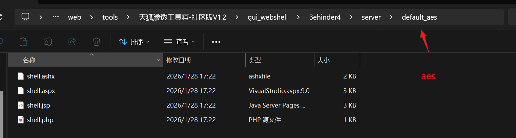Navigate to the web breadcrumb folder
516x138 pixels.
(75, 17)
